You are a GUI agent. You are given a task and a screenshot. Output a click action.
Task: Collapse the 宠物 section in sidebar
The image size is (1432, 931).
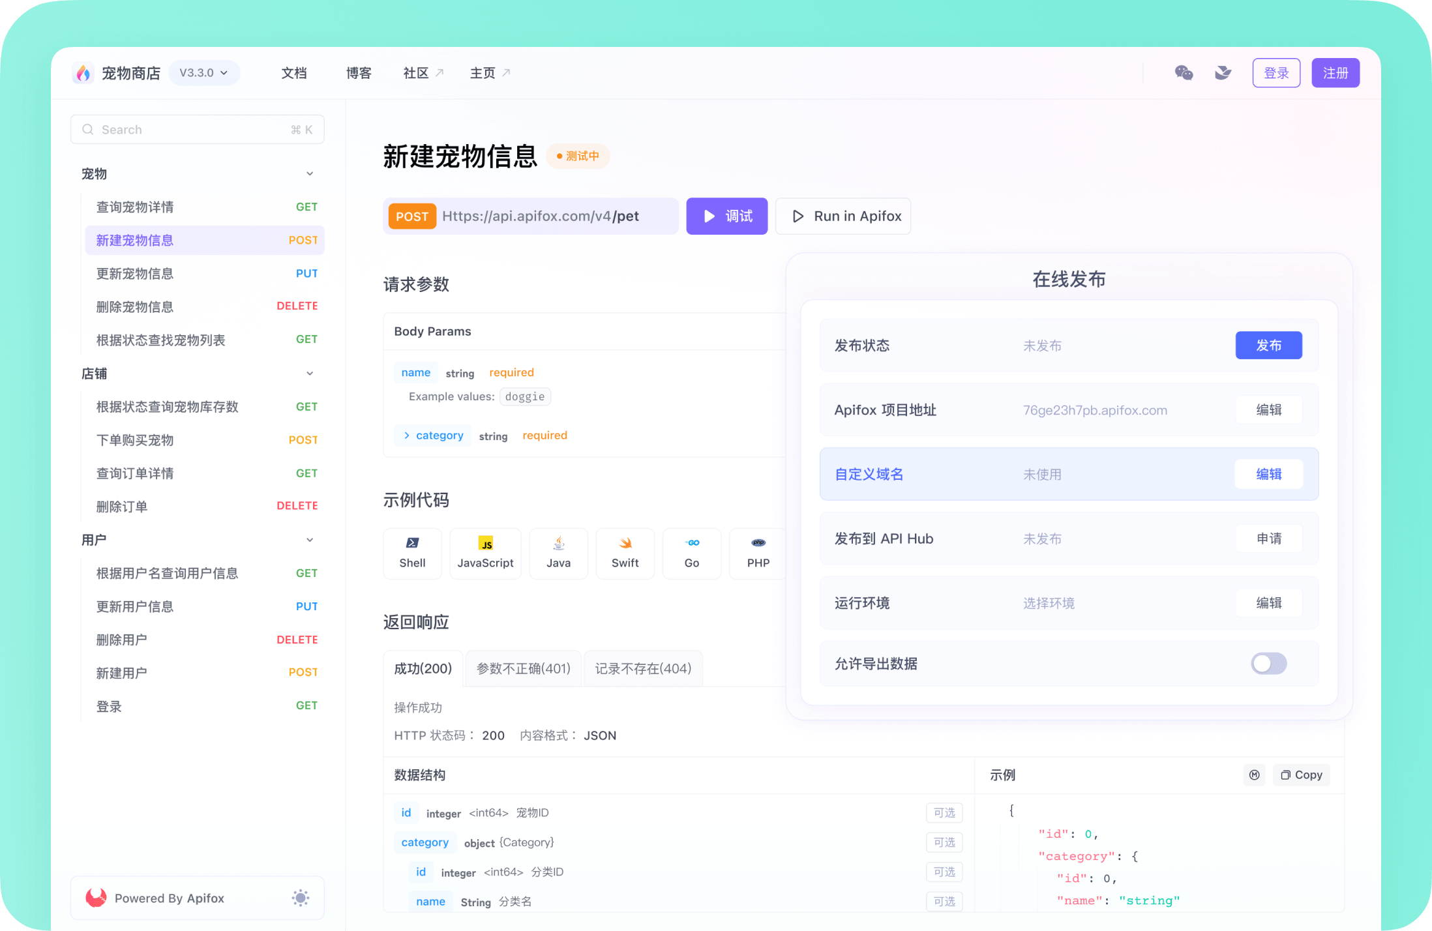click(x=309, y=173)
